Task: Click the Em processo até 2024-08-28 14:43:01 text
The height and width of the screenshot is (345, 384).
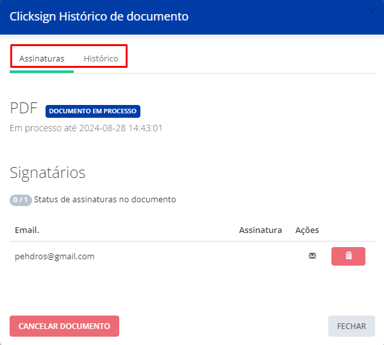Action: click(86, 128)
